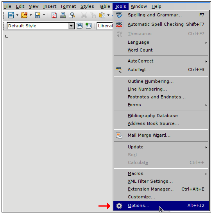Export directly as PDF icon
Viewport: 213px width, 214px height.
[54, 15]
